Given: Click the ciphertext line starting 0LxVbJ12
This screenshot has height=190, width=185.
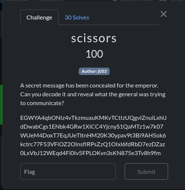Looking at the screenshot, I should coord(90,153).
